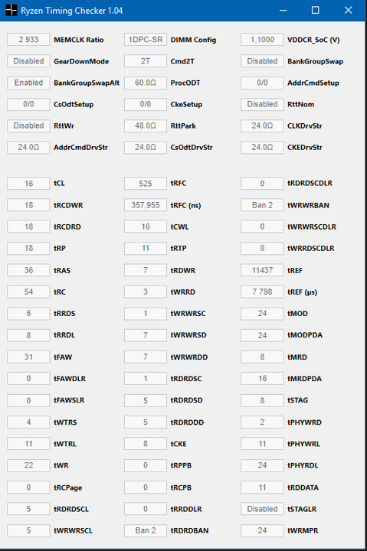367x551 pixels.
Task: Click the tSTAGLR Disabled field
Action: pos(262,509)
